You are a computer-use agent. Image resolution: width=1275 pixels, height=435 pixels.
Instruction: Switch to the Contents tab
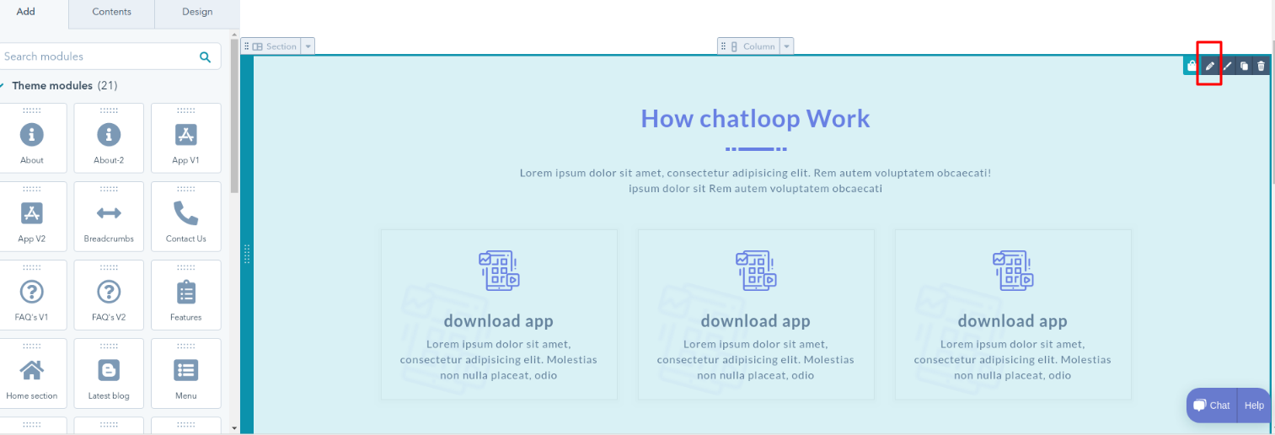pos(111,12)
